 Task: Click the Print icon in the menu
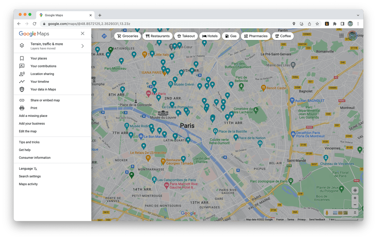pyautogui.click(x=22, y=108)
